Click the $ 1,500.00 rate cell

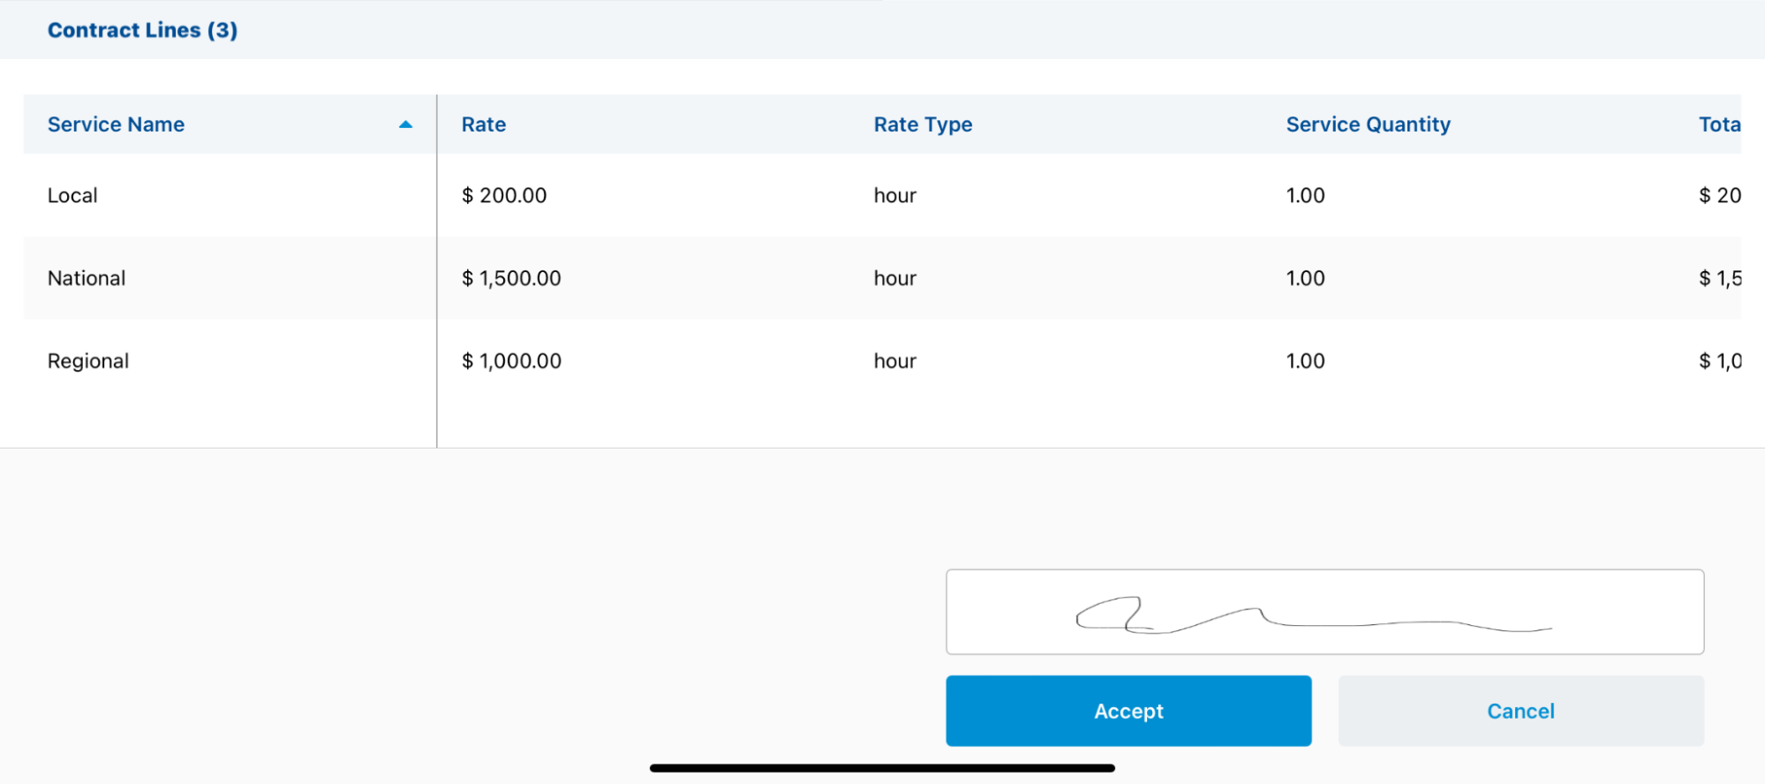click(511, 278)
